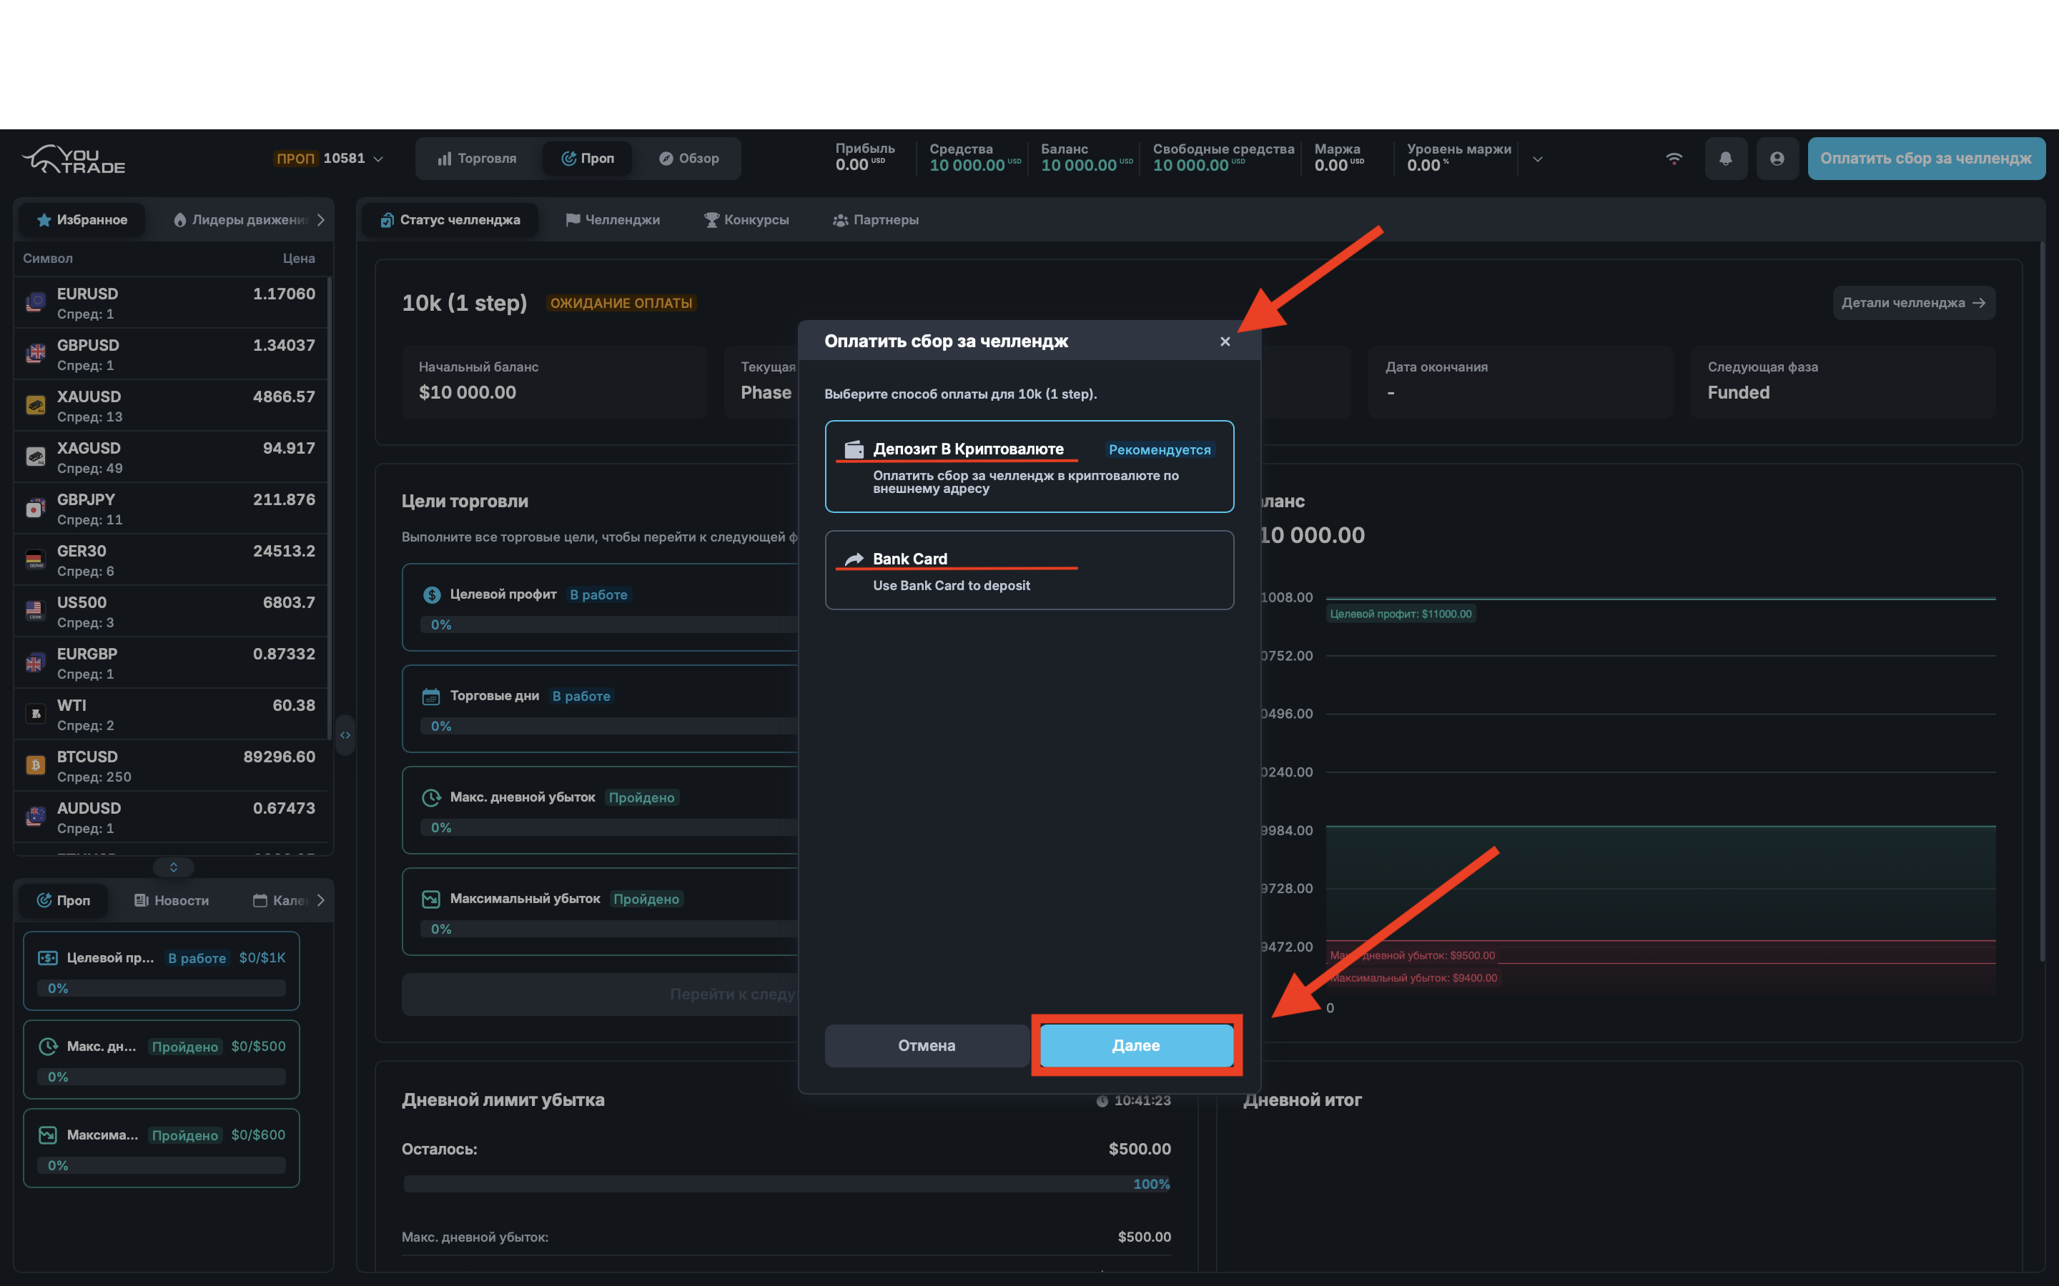Click the YouTrade logo
This screenshot has height=1286, width=2059.
pyautogui.click(x=74, y=158)
